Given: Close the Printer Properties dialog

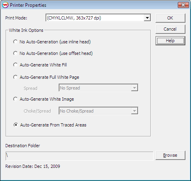Looking at the screenshot, I should click(x=183, y=5).
